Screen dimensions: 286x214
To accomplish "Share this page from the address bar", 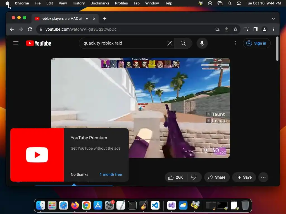I will 226,29.
